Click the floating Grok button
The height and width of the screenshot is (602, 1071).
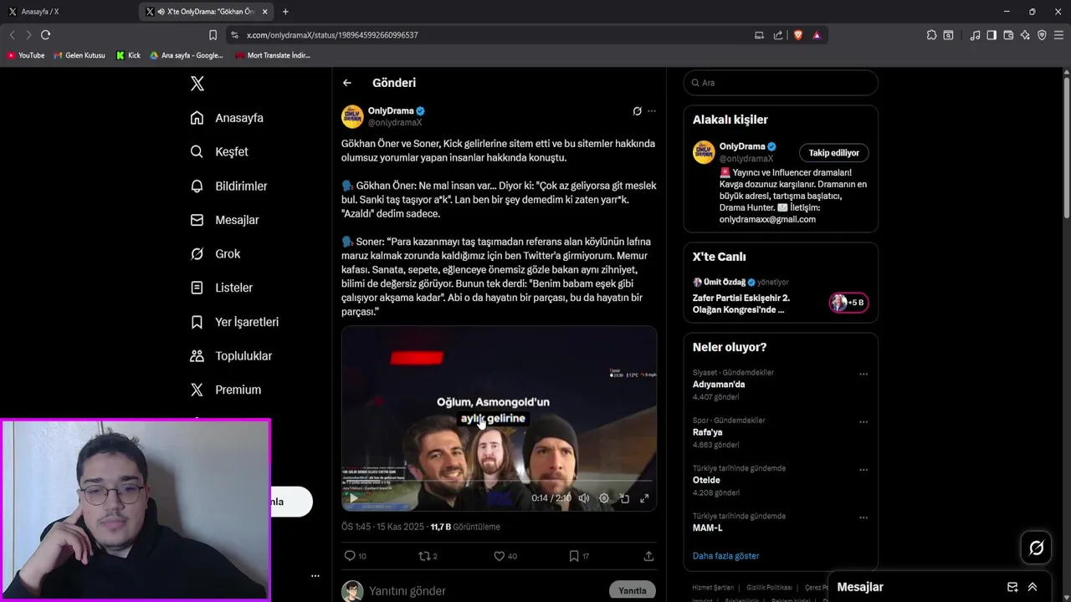click(1036, 548)
